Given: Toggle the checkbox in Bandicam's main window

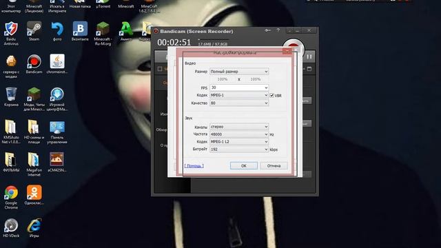Looking at the screenshot, I should coord(160,69).
